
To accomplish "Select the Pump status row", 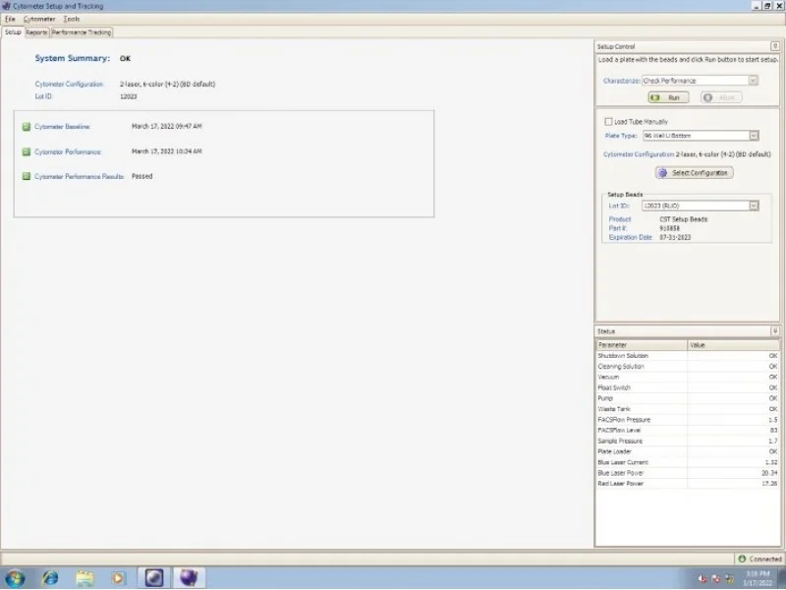I will pyautogui.click(x=687, y=398).
